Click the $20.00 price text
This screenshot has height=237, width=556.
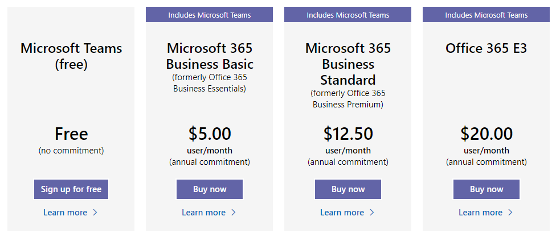[486, 134]
